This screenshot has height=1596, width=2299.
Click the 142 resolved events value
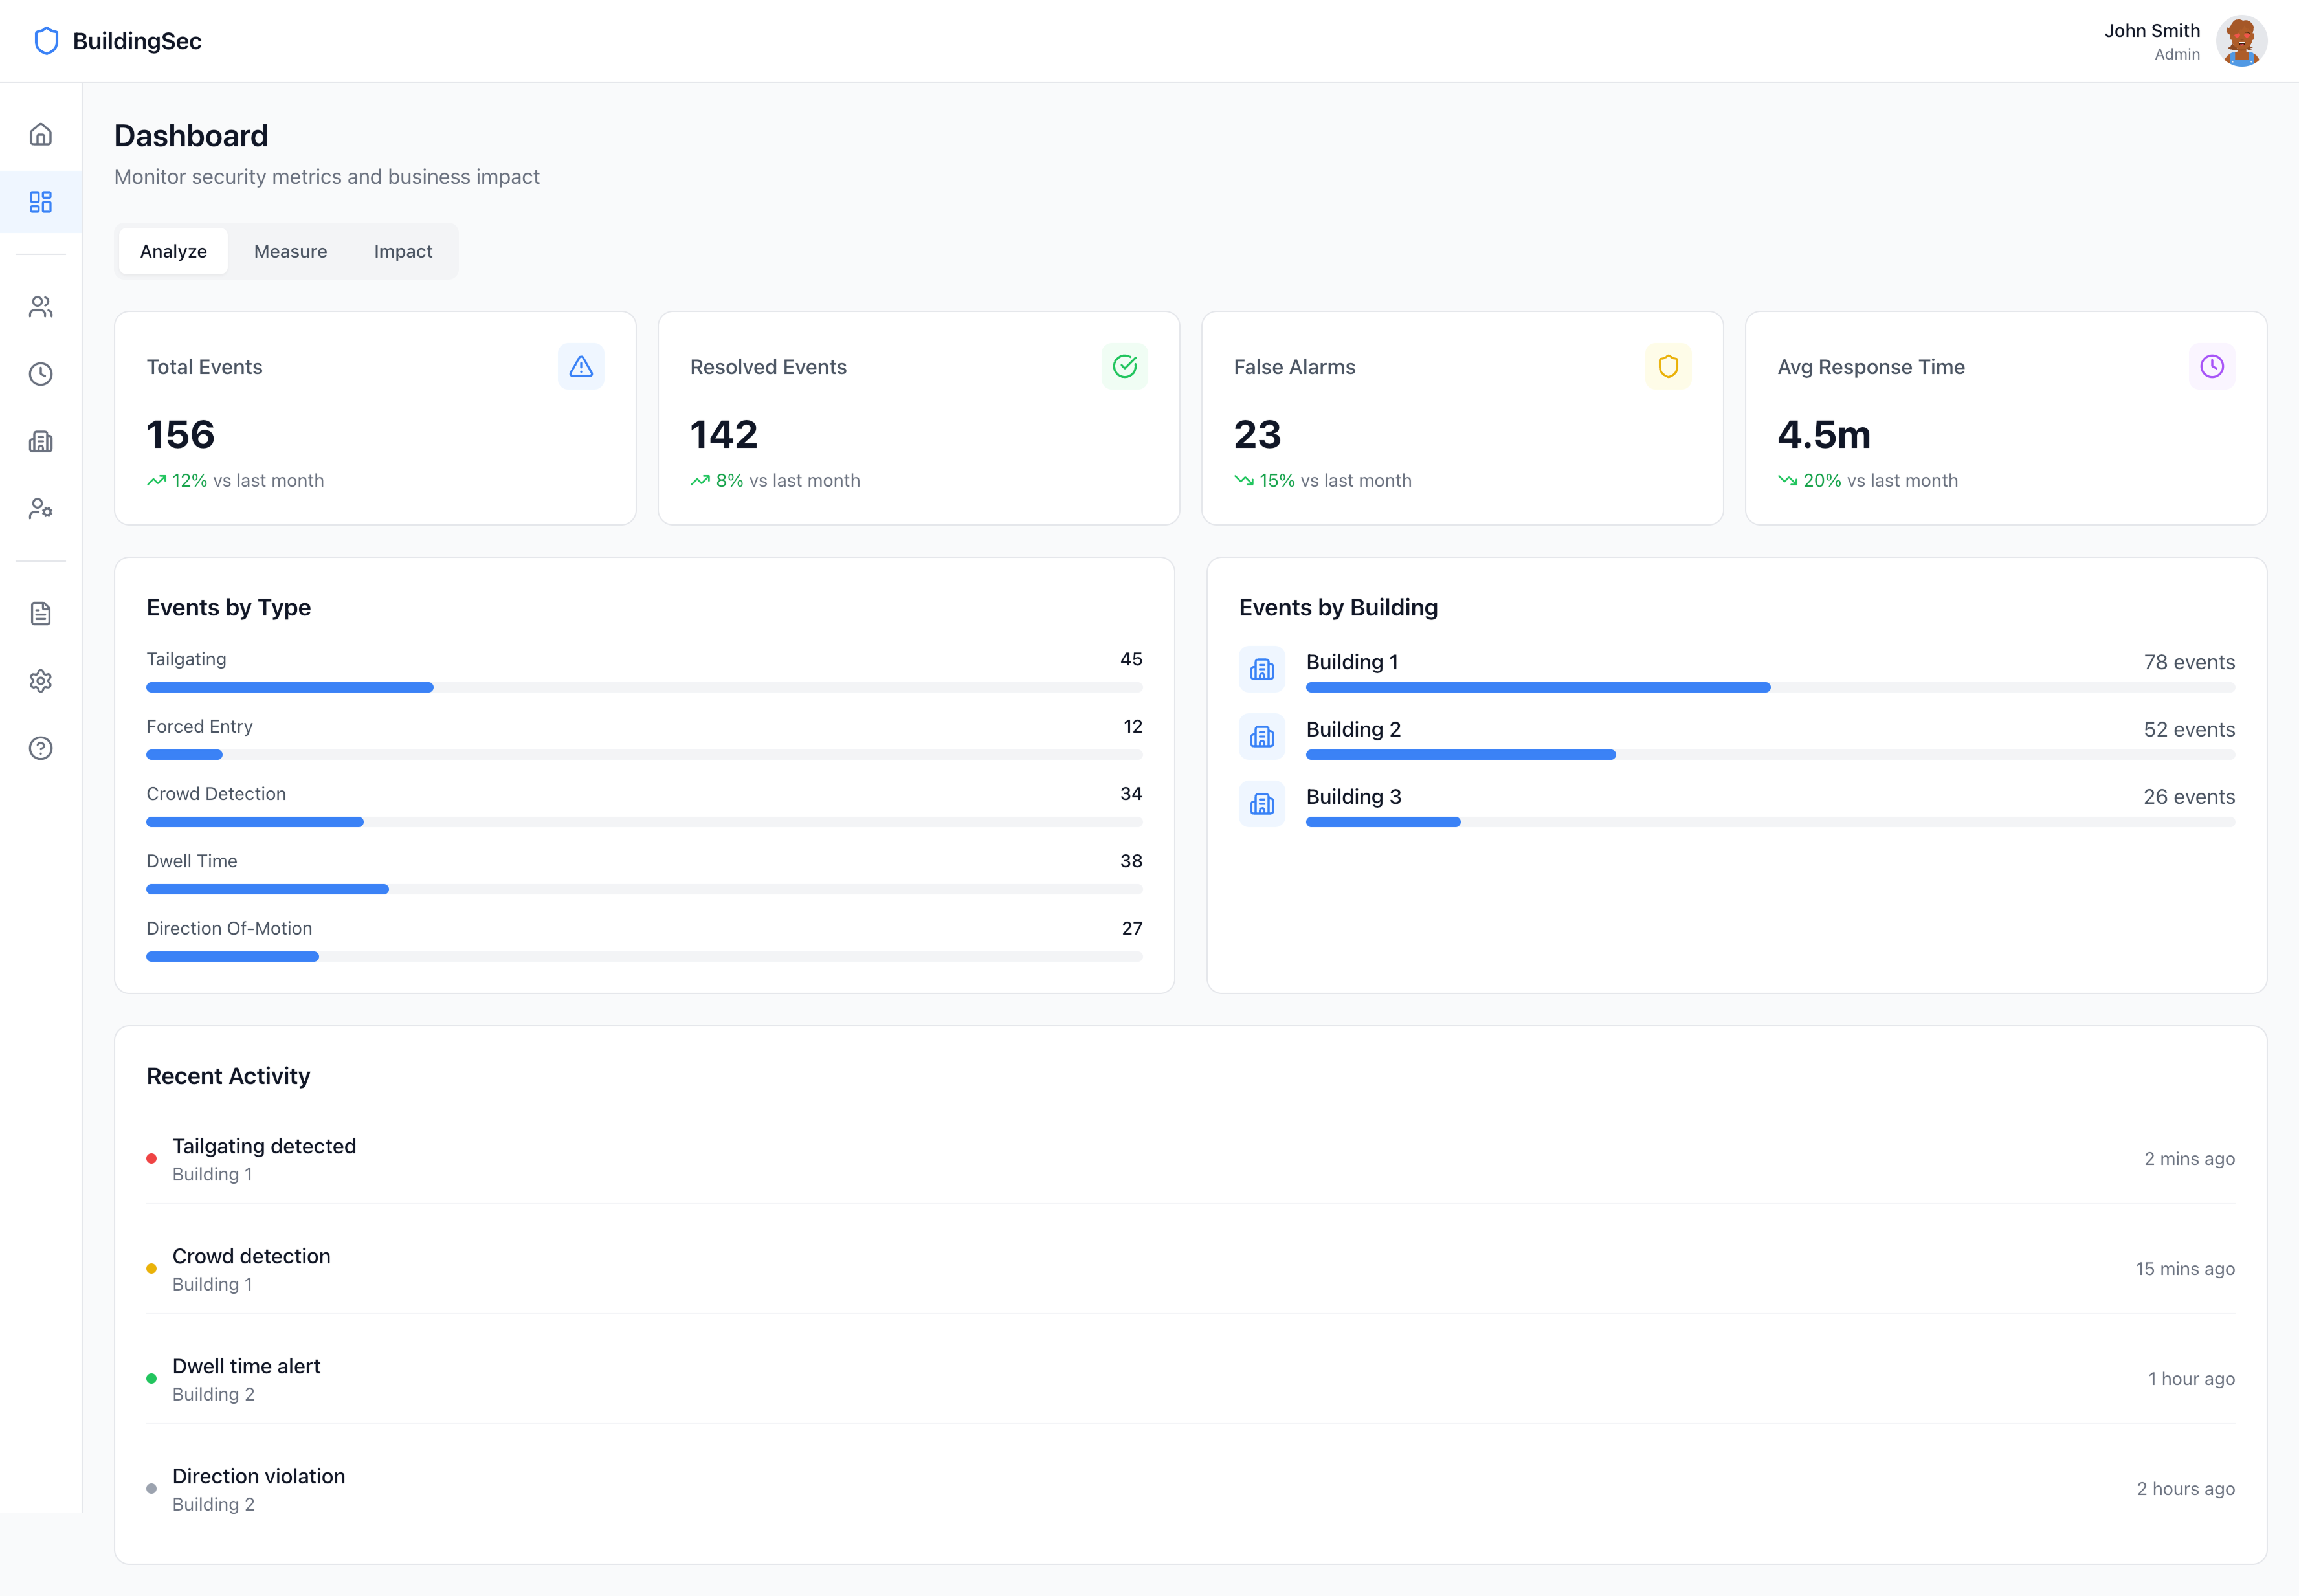(x=724, y=434)
